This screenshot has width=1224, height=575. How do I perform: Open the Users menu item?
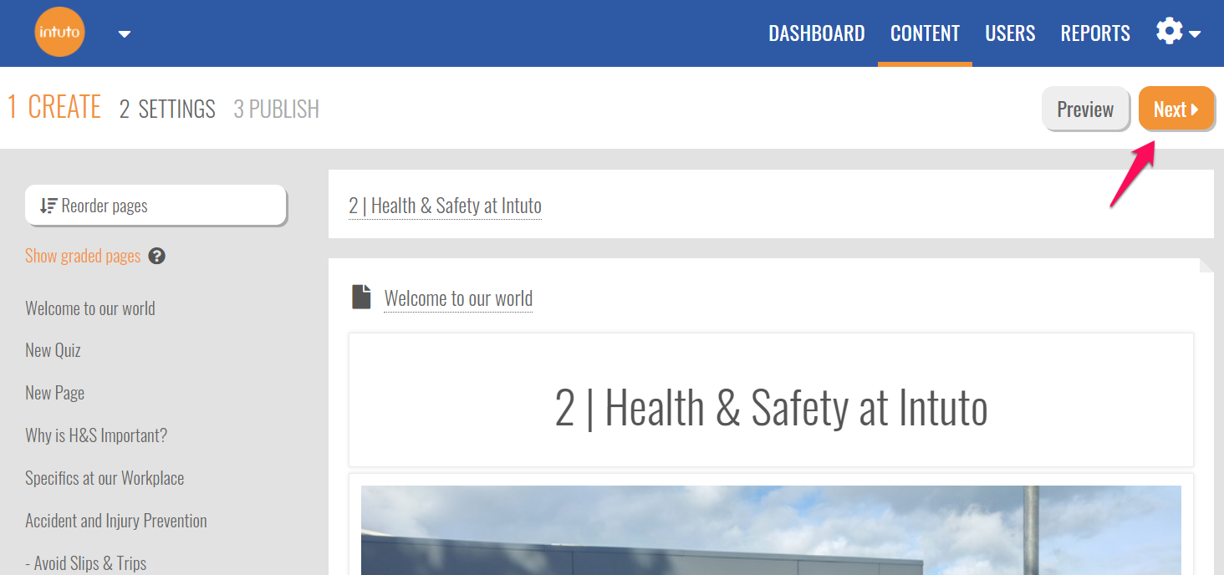tap(1010, 33)
